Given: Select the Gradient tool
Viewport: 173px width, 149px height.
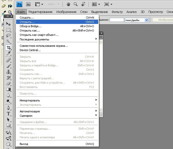Looking at the screenshot, I should coord(8,89).
